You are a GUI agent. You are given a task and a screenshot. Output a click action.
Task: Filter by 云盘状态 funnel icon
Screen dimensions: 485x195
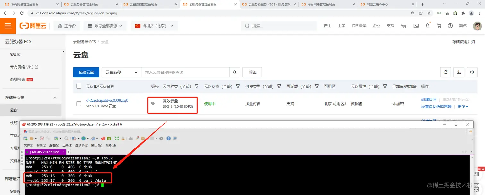point(238,86)
